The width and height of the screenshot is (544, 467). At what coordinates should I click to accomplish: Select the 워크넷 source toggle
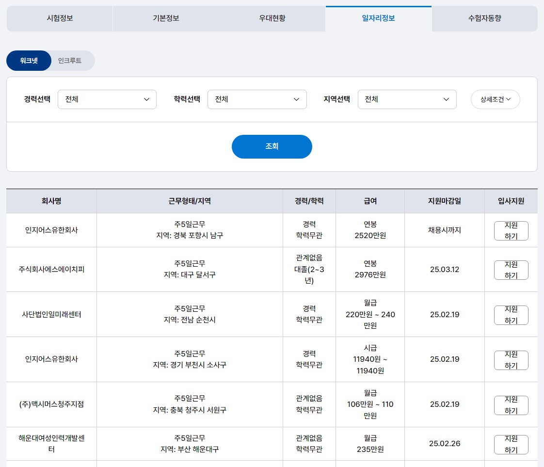coord(29,61)
